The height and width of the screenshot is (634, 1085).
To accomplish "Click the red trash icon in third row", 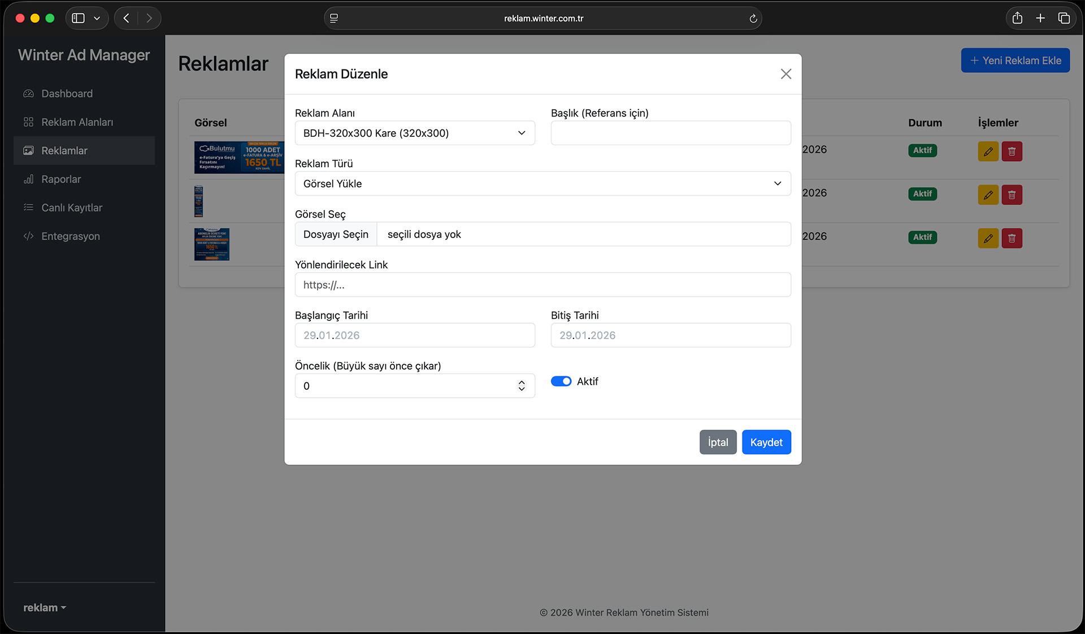I will (x=1012, y=238).
